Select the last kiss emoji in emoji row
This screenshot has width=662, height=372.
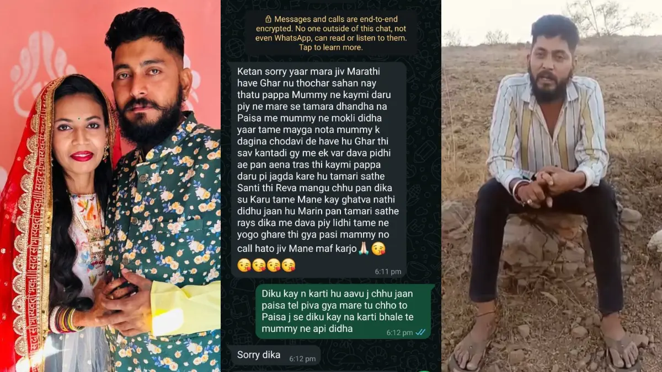tap(289, 265)
